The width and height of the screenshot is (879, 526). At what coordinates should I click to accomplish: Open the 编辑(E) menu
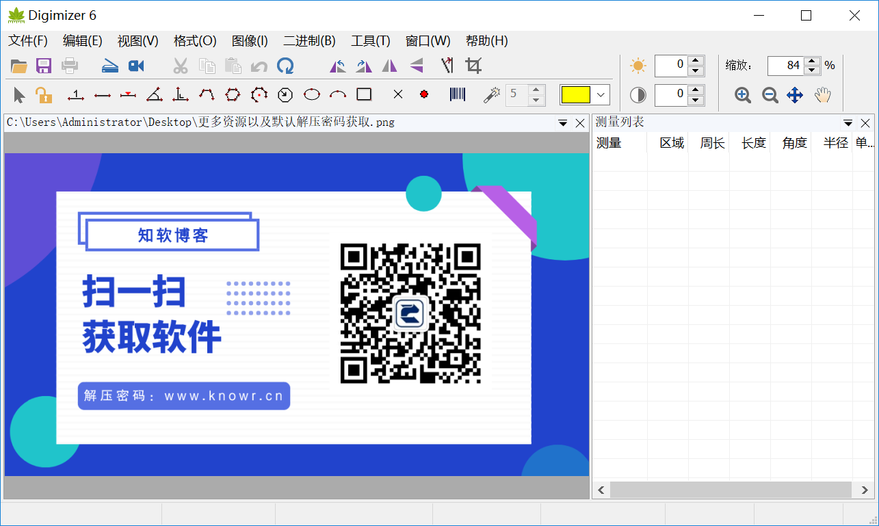(83, 41)
